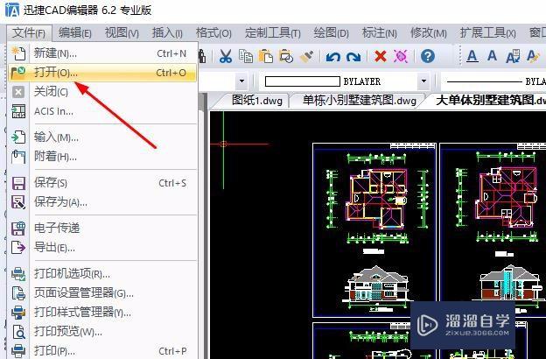Select 电子传递 menu entry

click(102, 229)
